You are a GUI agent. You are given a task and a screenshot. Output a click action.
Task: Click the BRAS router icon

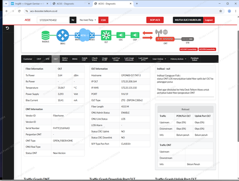click(x=63, y=35)
